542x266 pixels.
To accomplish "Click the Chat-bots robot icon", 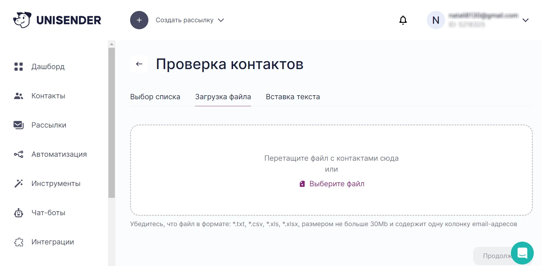I will click(x=19, y=213).
